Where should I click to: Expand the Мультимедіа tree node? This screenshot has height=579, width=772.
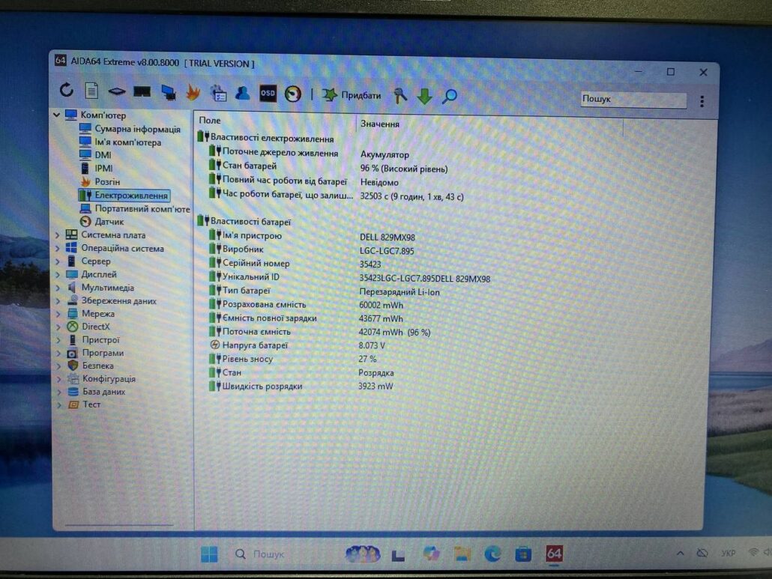[58, 288]
